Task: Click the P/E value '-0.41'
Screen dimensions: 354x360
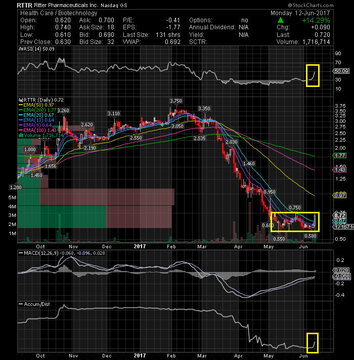Action: [173, 20]
